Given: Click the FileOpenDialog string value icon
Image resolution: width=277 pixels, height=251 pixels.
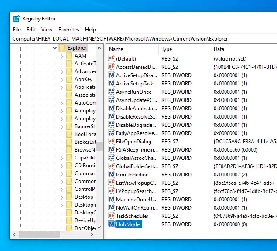Looking at the screenshot, I should pos(111,142).
